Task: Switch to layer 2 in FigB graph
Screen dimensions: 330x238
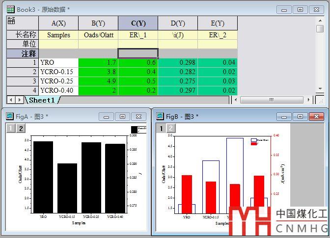Action: click(169, 129)
